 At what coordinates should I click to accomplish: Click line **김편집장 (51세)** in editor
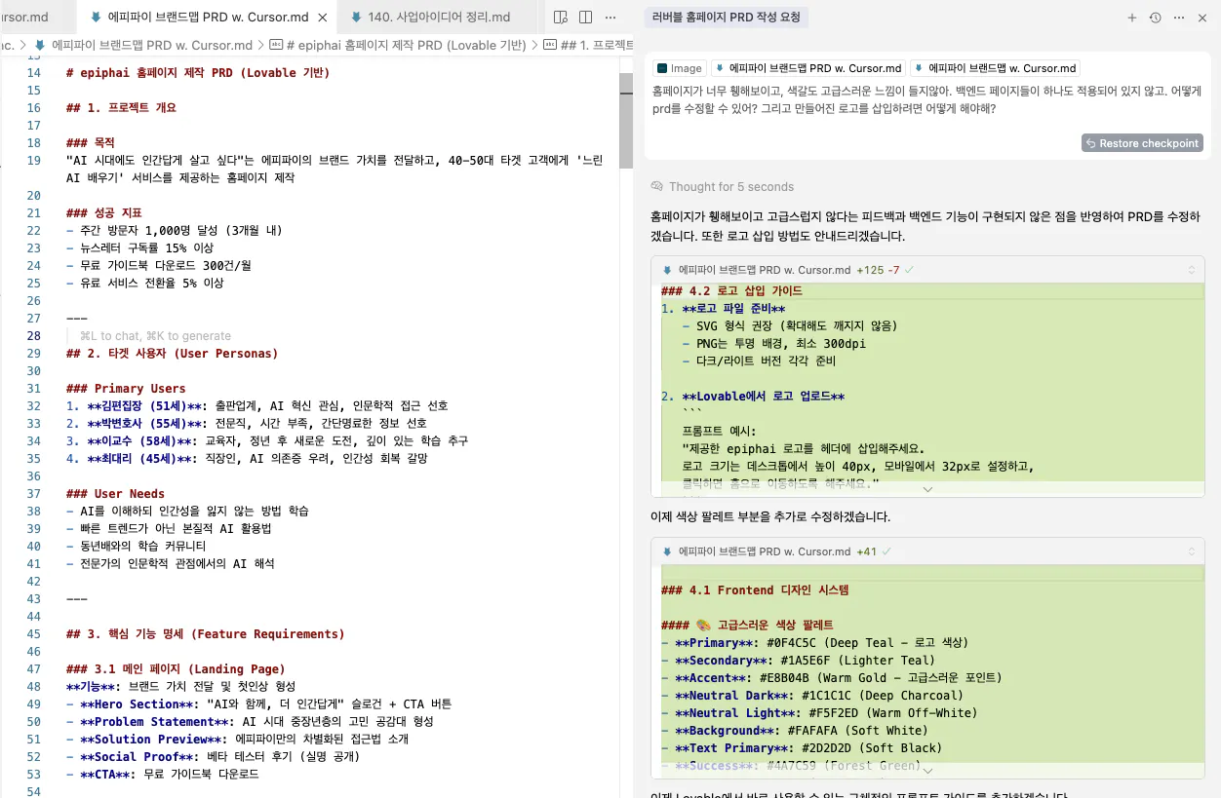[256, 405]
